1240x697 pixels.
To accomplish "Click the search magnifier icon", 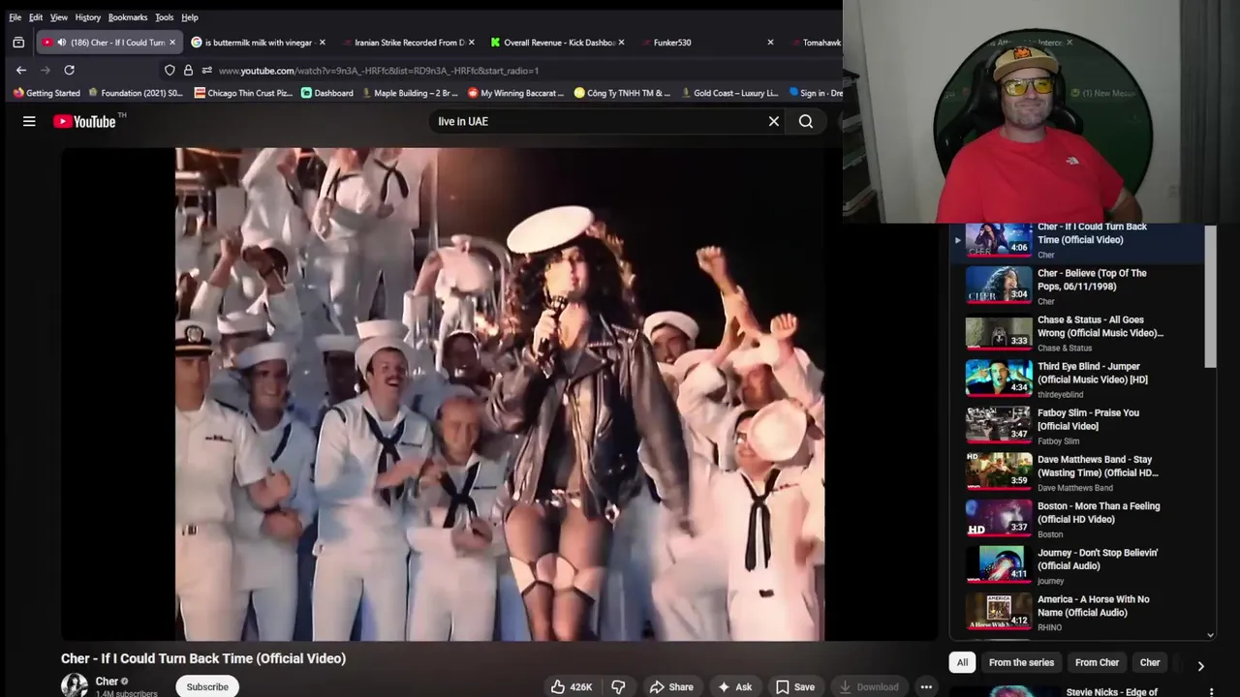I will pyautogui.click(x=805, y=121).
